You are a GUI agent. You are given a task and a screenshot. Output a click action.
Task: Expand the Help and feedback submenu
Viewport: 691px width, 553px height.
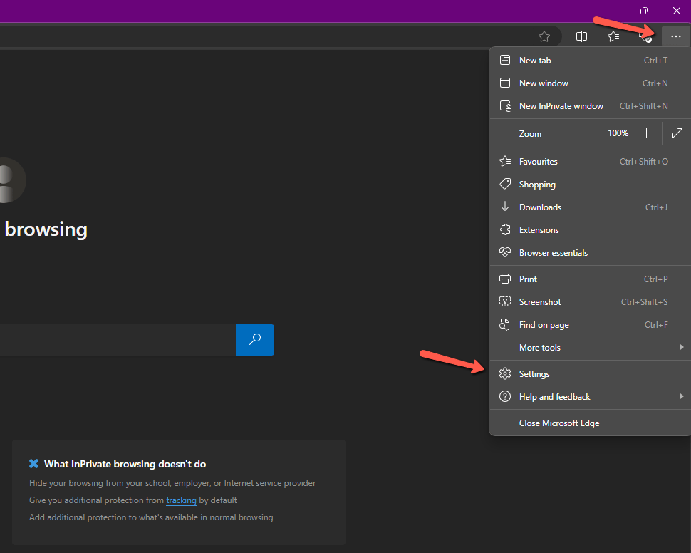(554, 396)
